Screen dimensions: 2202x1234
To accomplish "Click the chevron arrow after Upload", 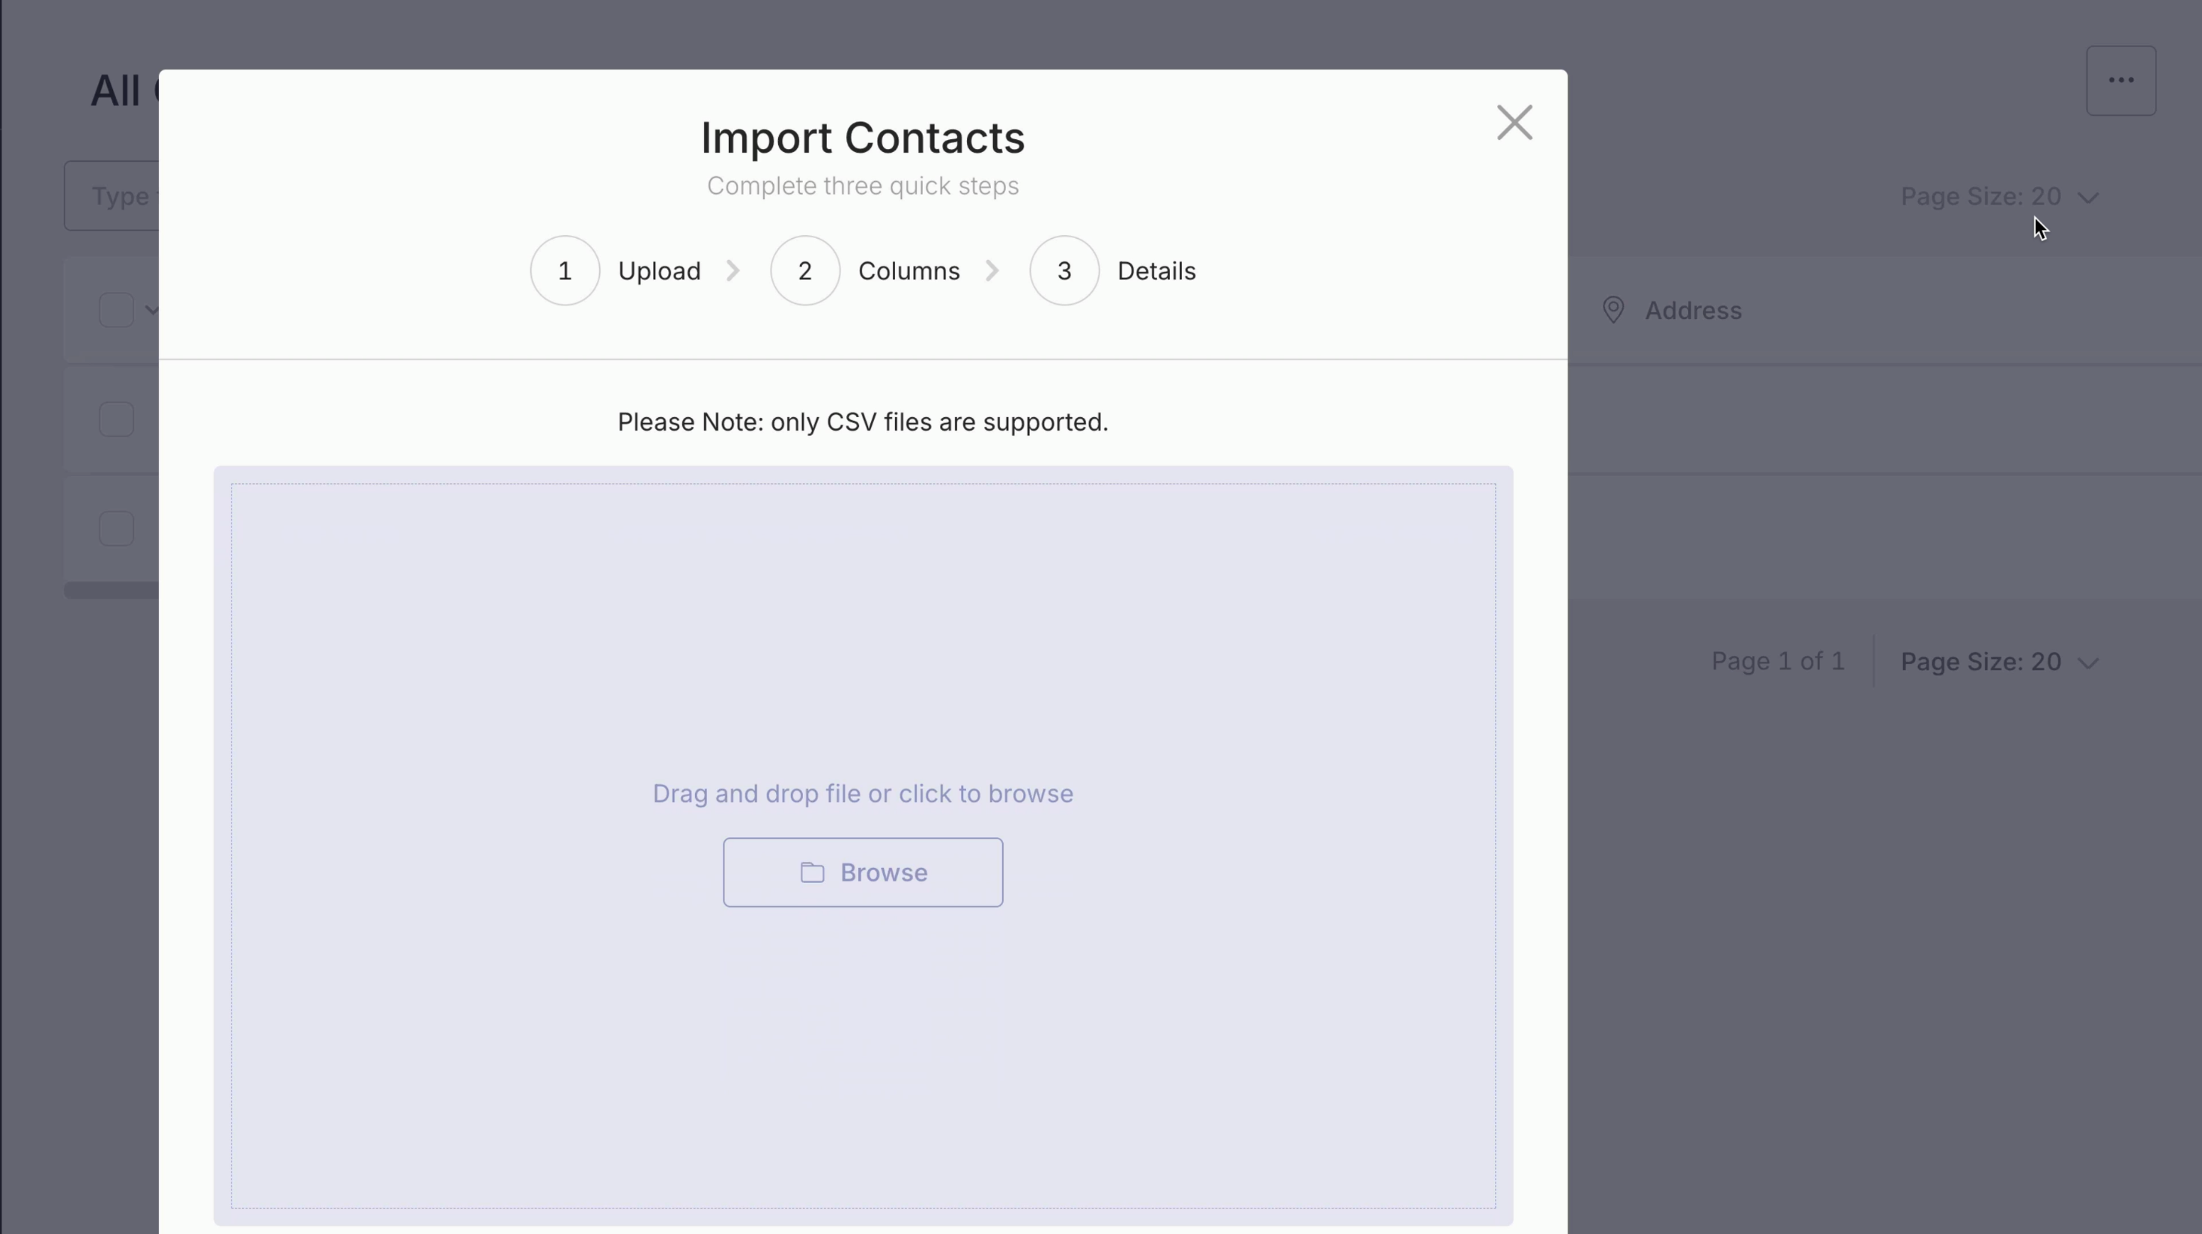I will (733, 271).
